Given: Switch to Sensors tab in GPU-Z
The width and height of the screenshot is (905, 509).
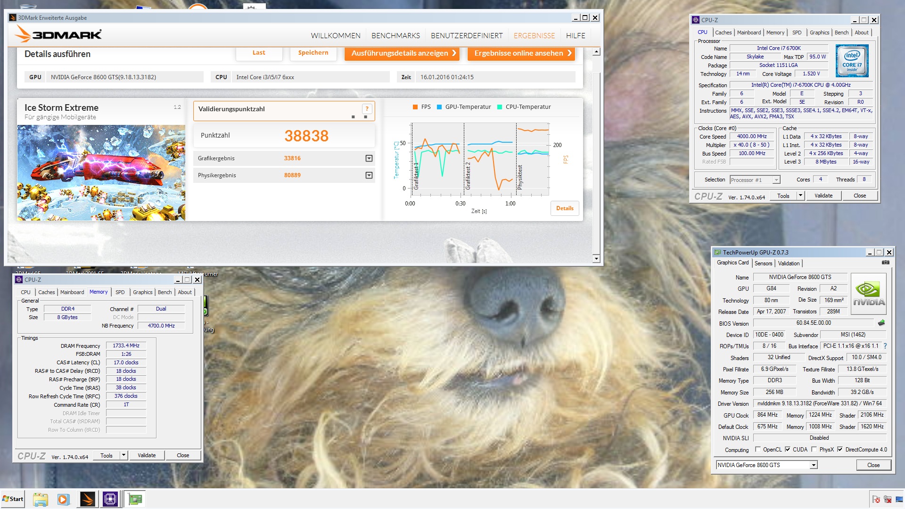Looking at the screenshot, I should pyautogui.click(x=763, y=263).
